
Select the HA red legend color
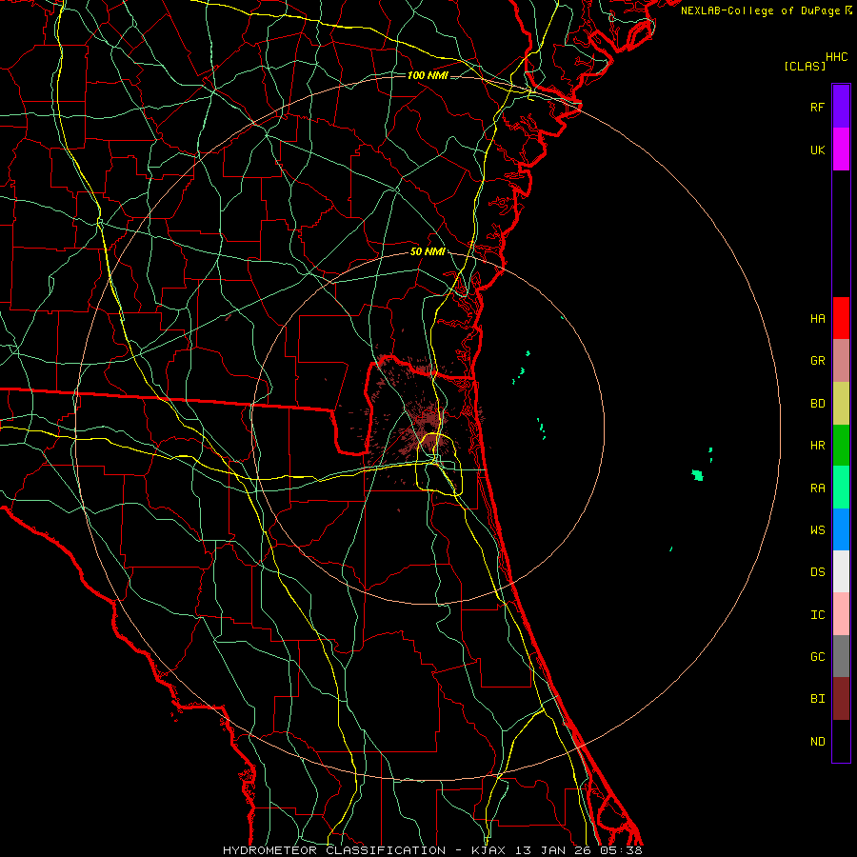(x=841, y=318)
